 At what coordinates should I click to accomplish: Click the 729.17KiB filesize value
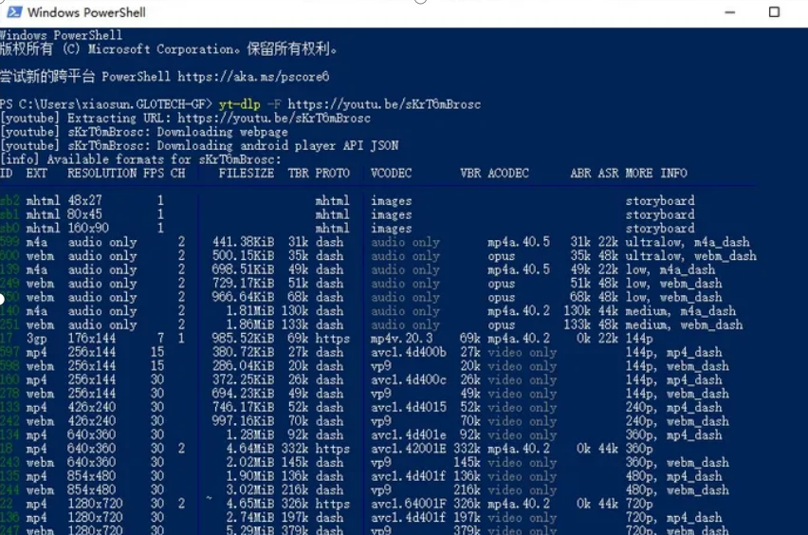click(x=243, y=284)
